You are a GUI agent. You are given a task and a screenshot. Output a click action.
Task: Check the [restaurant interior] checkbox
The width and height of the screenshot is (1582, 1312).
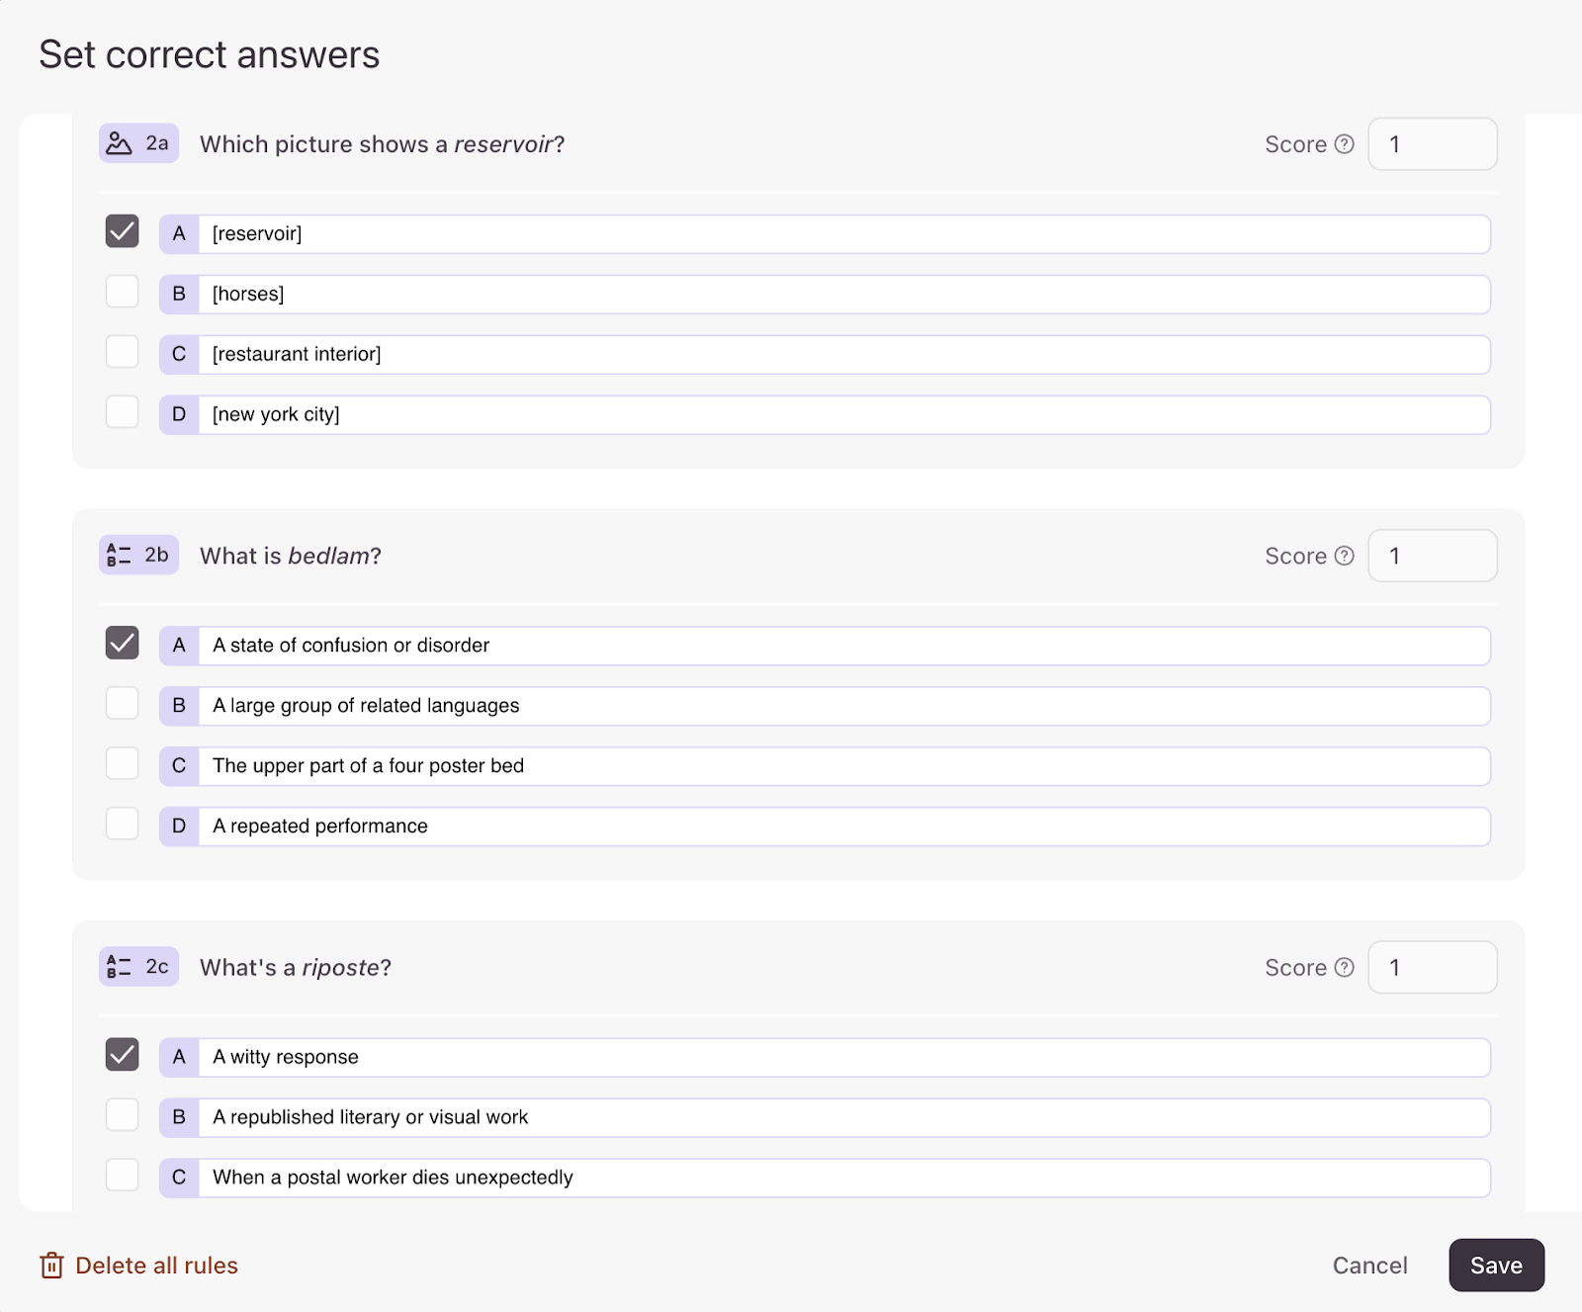(x=123, y=352)
